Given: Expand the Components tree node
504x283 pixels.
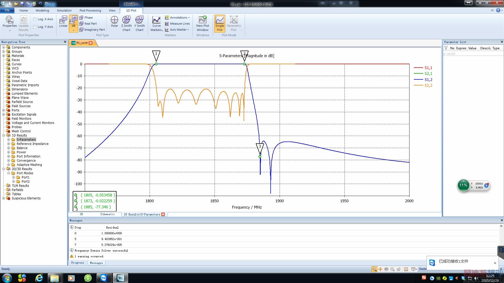Looking at the screenshot, I should click(x=4, y=47).
